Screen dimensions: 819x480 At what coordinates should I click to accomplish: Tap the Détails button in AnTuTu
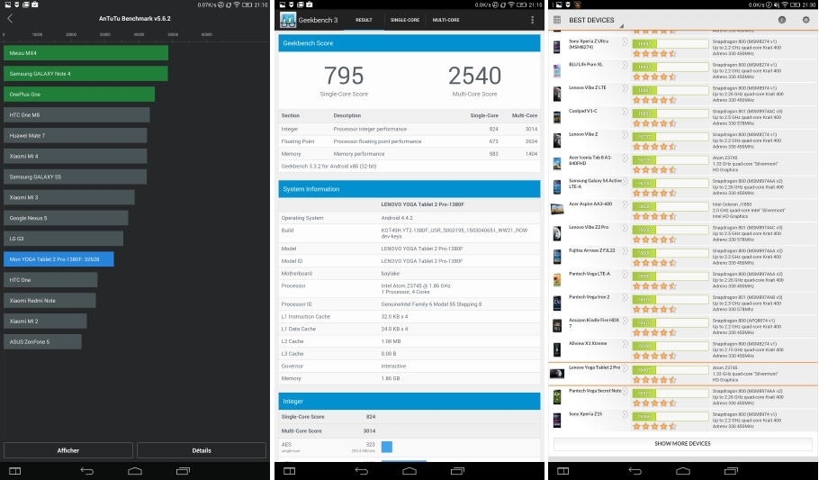202,450
